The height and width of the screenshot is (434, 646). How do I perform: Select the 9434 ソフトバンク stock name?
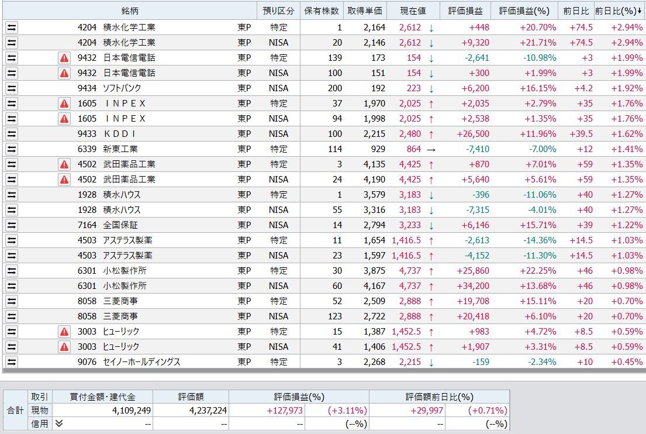(122, 88)
